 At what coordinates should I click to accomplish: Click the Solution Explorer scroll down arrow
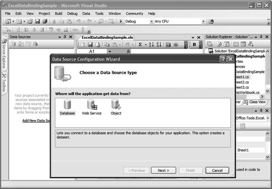tap(267, 91)
